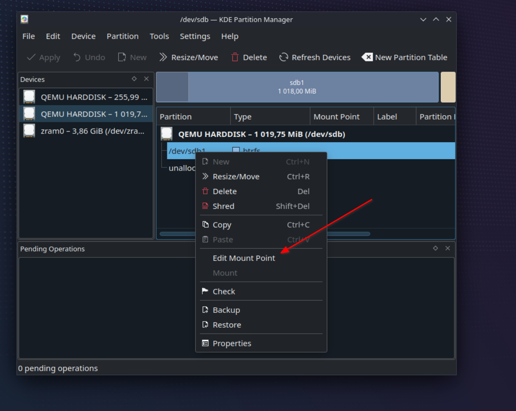Screen dimensions: 516x411
Task: Choose Restore in the context menu
Action: 261,325
